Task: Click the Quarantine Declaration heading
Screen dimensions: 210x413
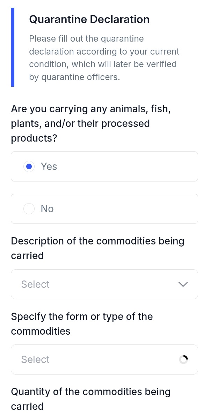Action: coord(89,19)
